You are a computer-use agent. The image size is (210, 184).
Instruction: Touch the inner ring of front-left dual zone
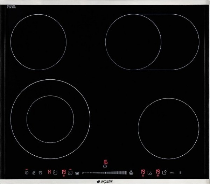point(50,119)
